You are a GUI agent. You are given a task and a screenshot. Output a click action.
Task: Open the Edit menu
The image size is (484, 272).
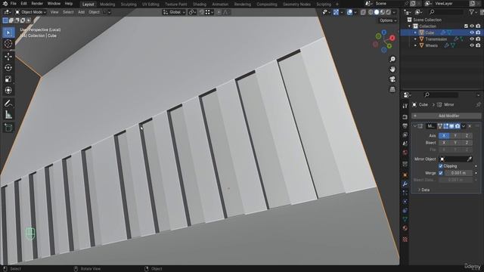tap(23, 4)
